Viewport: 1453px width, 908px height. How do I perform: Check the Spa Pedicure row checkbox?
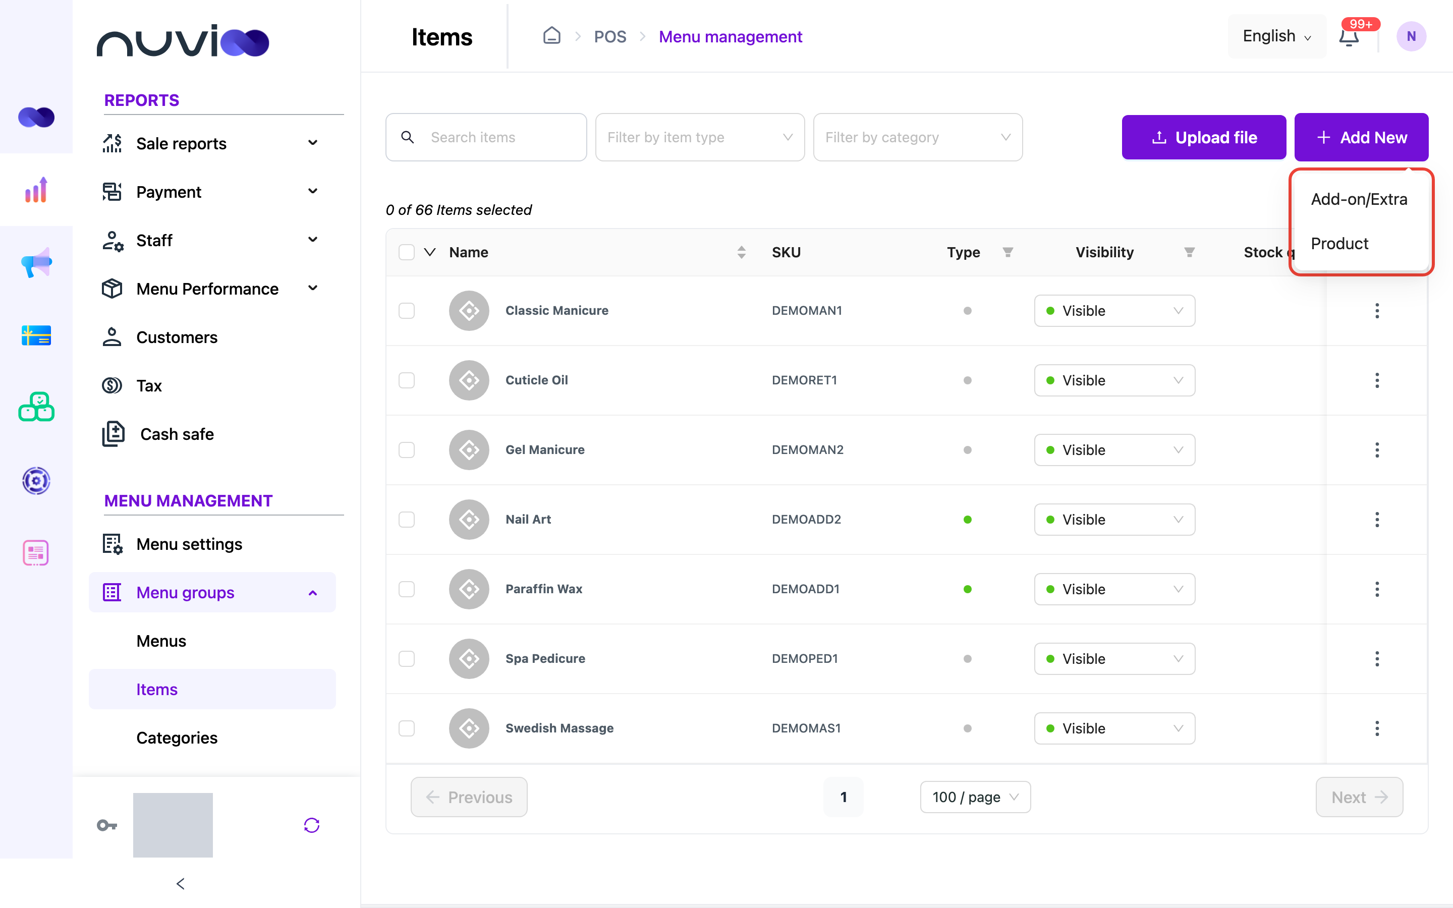point(407,659)
